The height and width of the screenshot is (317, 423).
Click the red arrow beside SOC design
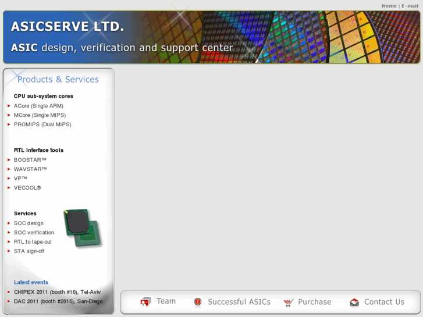coord(9,223)
